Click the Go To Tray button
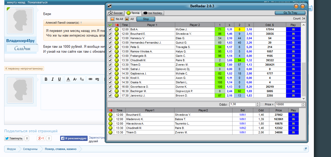 [290, 13]
